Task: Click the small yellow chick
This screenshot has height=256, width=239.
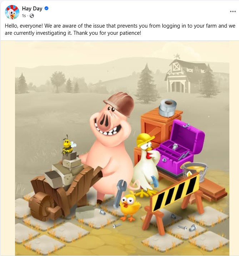Action: (130, 206)
